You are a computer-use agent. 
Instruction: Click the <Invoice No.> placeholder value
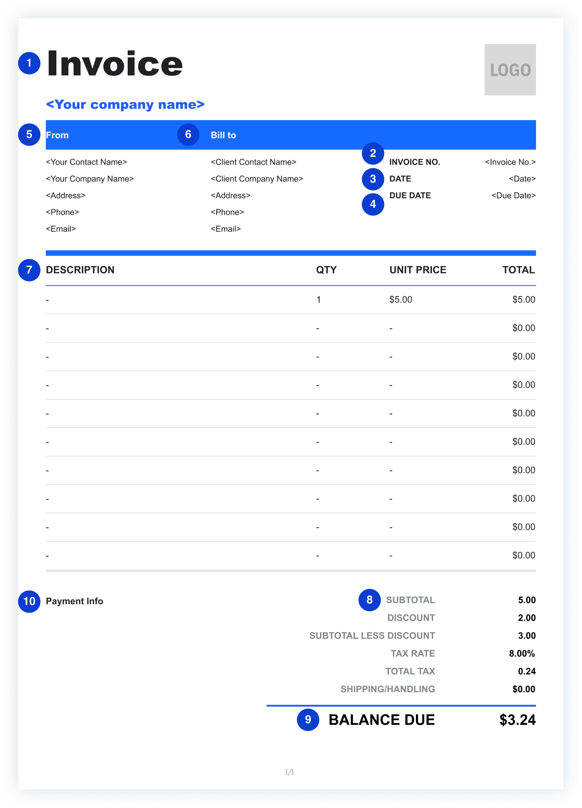pos(510,162)
